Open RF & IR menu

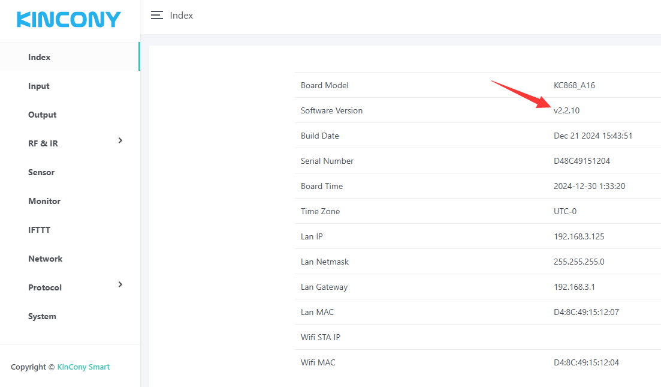click(x=43, y=143)
